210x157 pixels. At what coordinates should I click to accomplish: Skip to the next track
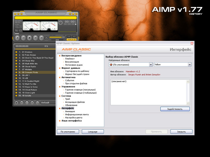41,38
